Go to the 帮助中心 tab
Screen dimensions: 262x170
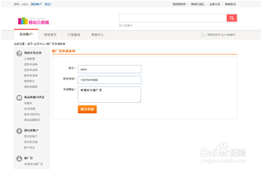click(x=98, y=35)
